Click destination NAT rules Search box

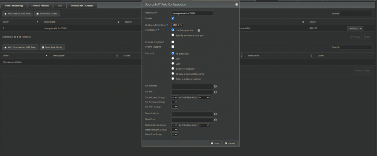click(356, 47)
